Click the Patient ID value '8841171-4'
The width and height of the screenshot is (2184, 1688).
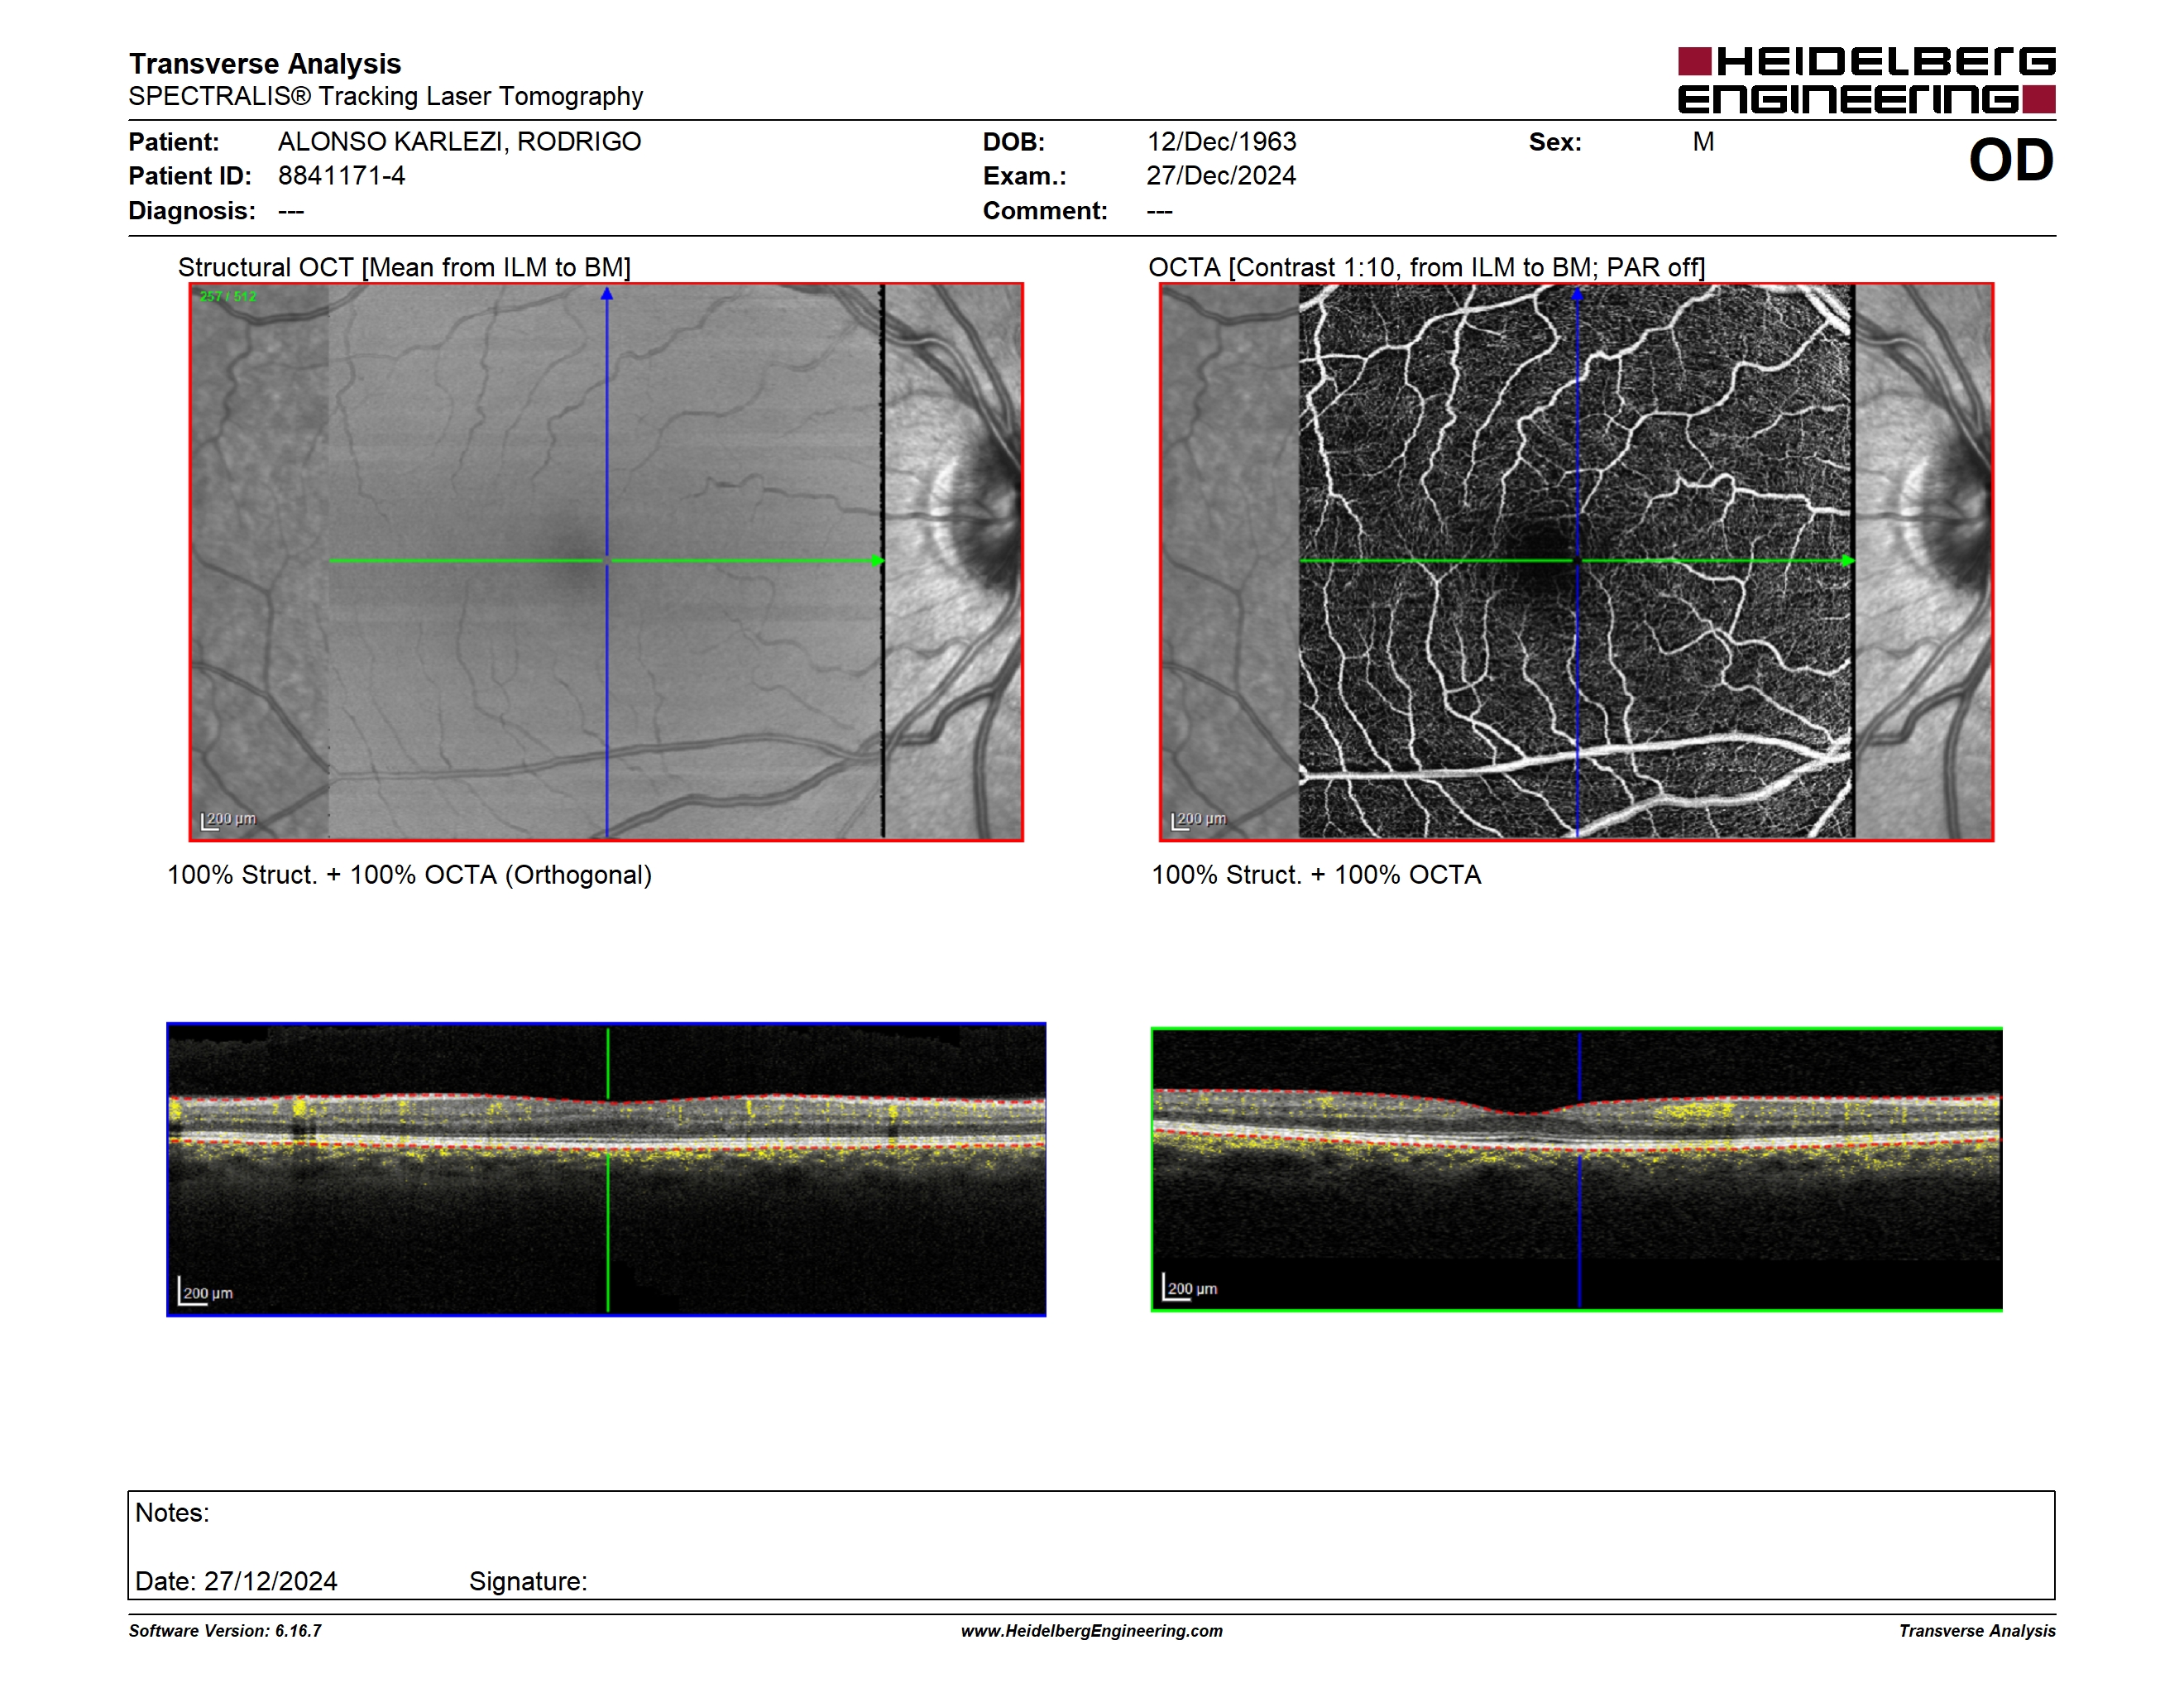click(x=342, y=176)
